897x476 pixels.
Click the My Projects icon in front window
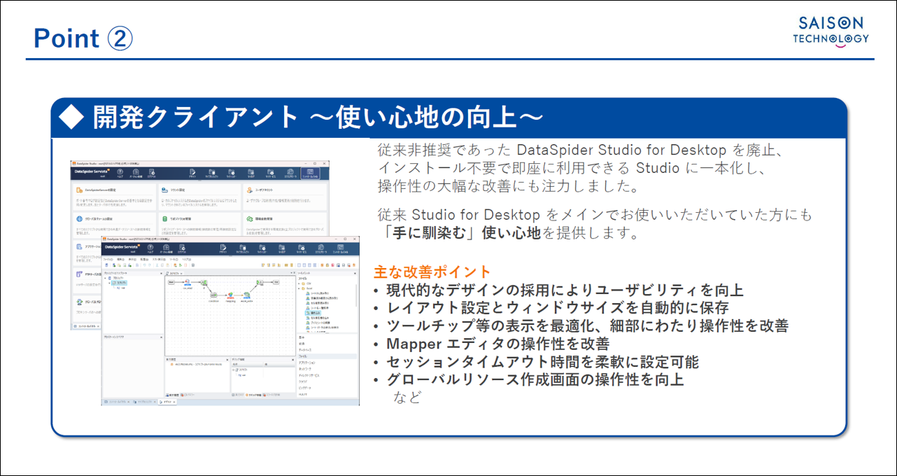[x=242, y=248]
